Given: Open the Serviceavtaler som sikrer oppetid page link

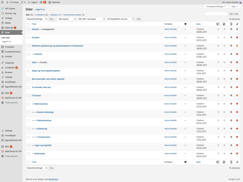Looking at the screenshot, I should point(48,79).
